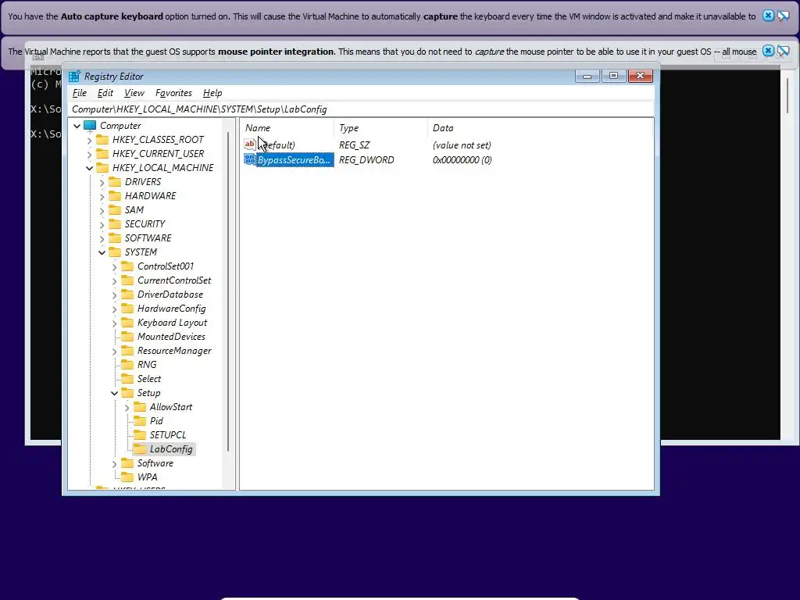Suppress future mouse pointer integration messages icon
The image size is (800, 600).
[x=783, y=51]
